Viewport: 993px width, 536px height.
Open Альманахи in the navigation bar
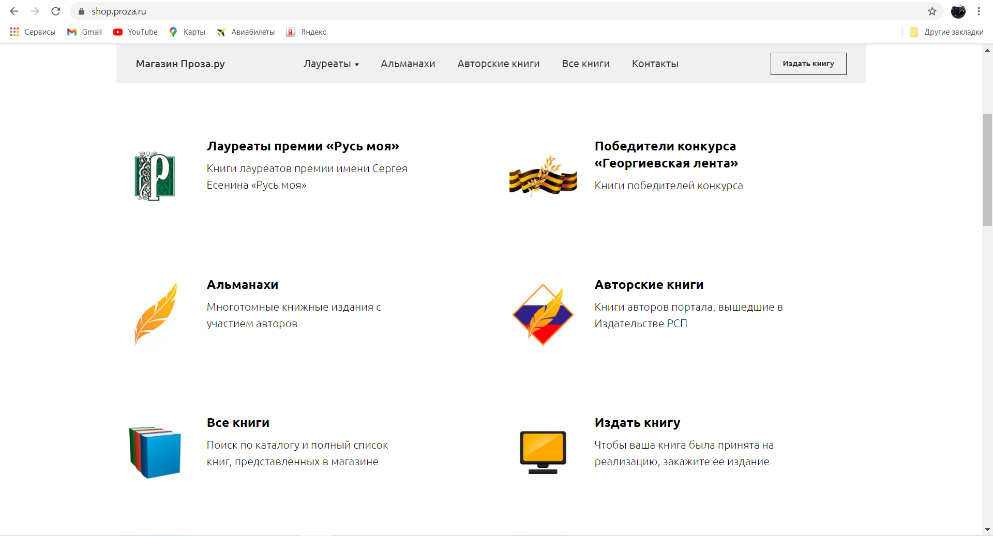pyautogui.click(x=408, y=64)
